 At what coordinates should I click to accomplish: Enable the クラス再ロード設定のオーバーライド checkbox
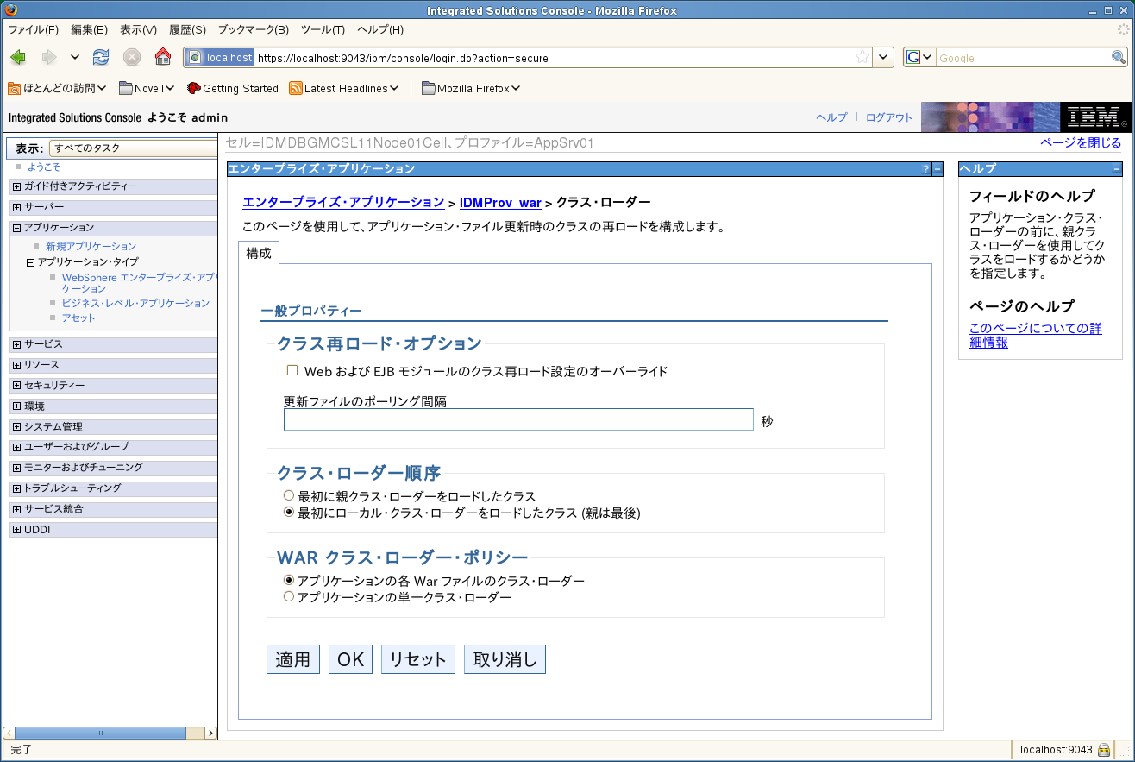click(x=292, y=370)
